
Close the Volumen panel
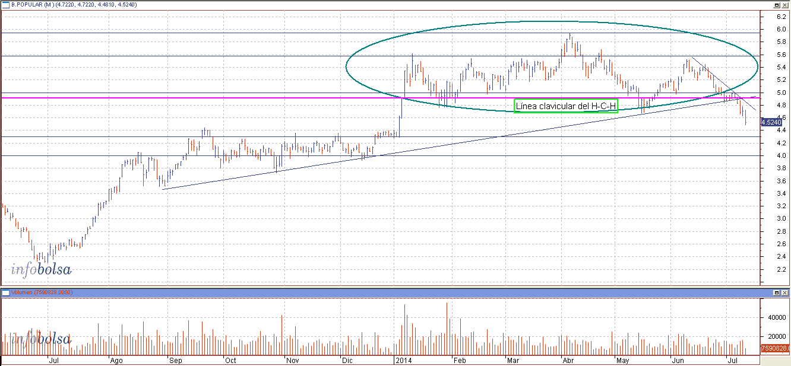pyautogui.click(x=785, y=292)
